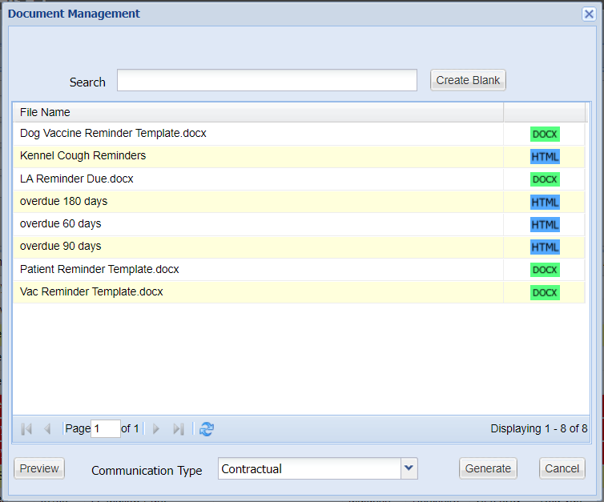Image resolution: width=604 pixels, height=502 pixels.
Task: Click the Contractual communication type field
Action: (x=309, y=468)
